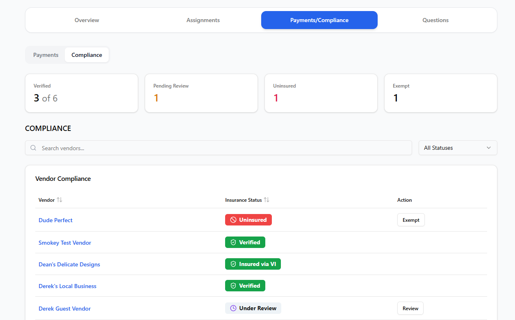Click the search magnifier icon
Screen dimensions: 515x320
pyautogui.click(x=33, y=148)
